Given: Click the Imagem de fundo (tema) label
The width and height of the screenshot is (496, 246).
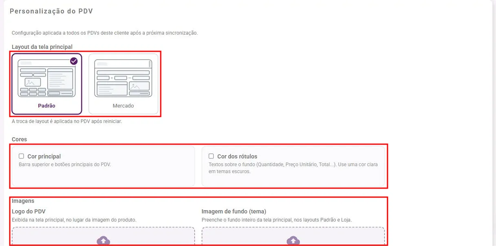Looking at the screenshot, I should pyautogui.click(x=234, y=211).
